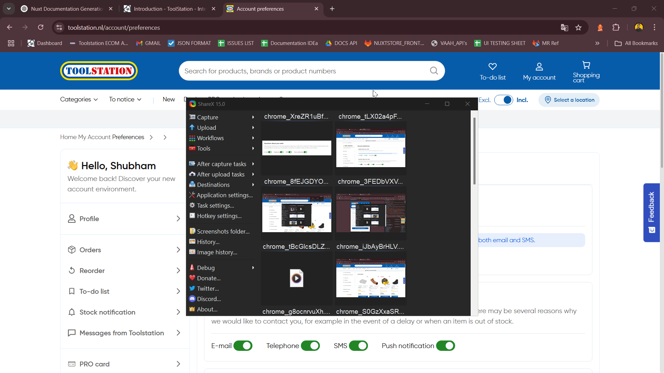The image size is (664, 373).
Task: Click the My account person icon
Action: click(539, 66)
